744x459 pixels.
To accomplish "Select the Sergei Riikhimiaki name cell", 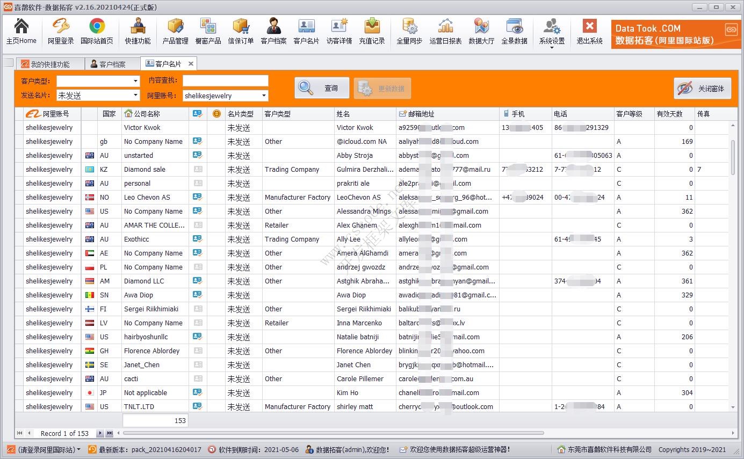I will 365,309.
